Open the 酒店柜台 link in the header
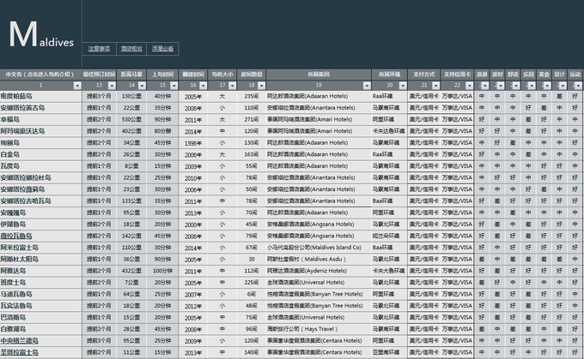Screen dimensions: 584x359 pos(131,49)
